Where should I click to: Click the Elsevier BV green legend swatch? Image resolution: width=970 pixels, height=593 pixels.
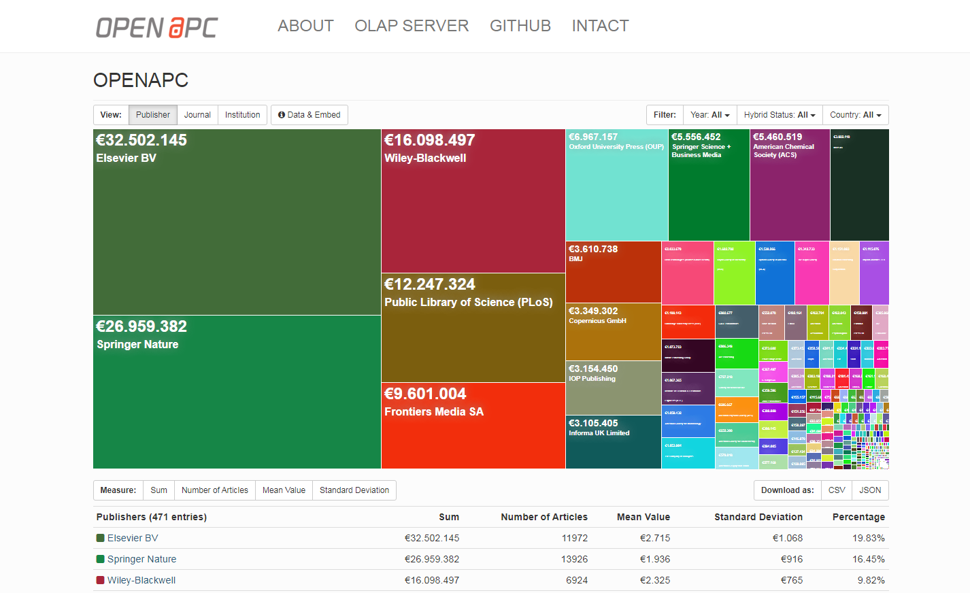101,538
